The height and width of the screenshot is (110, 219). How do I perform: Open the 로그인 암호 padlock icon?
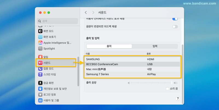pyautogui.click(x=40, y=94)
